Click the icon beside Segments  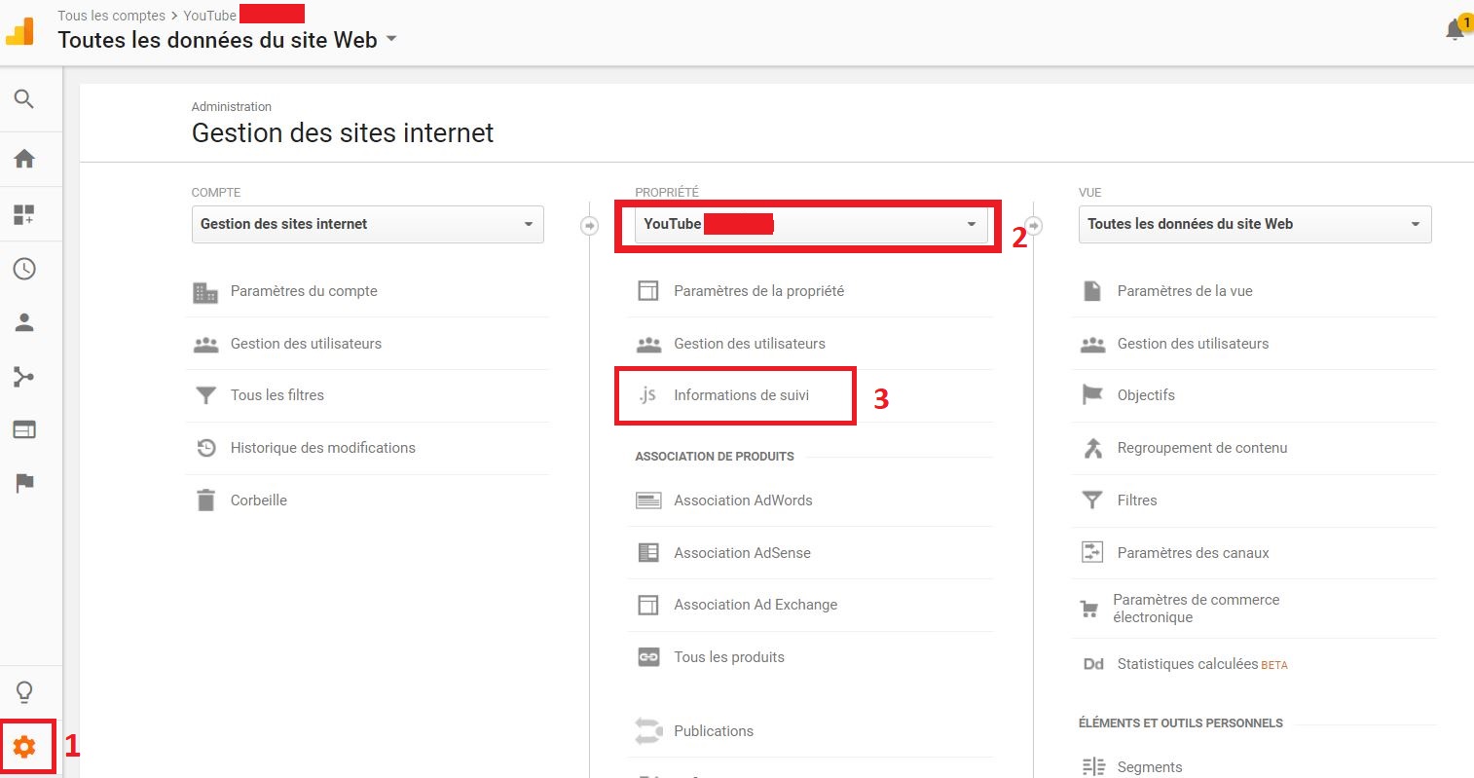click(1093, 767)
